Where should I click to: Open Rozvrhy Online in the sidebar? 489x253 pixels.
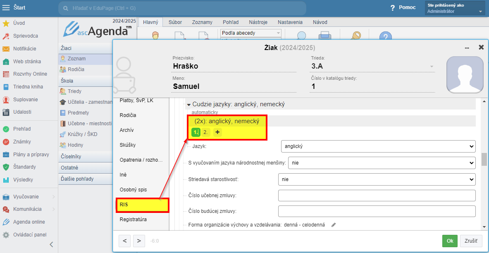click(x=30, y=74)
